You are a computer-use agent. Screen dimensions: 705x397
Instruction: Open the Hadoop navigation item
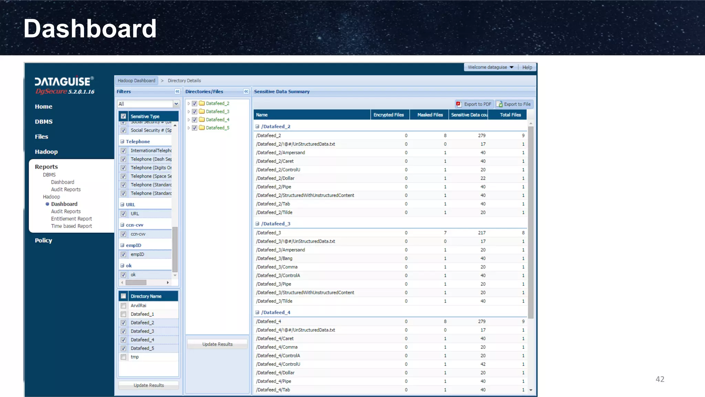tap(46, 152)
